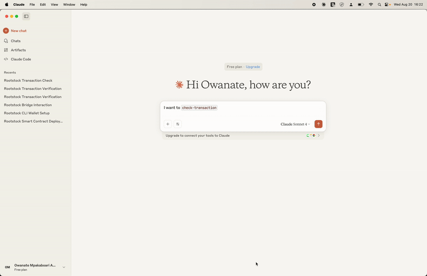Expand the connect your tools banner chevron
Viewport: 427px width, 276px height.
[x=319, y=136]
